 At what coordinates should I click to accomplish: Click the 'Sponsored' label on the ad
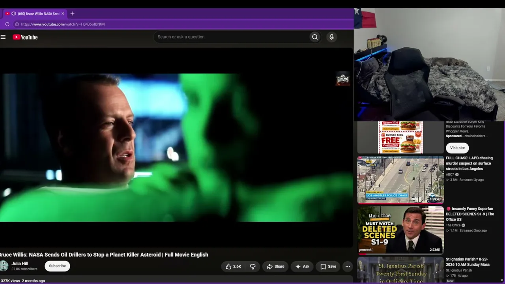click(454, 136)
